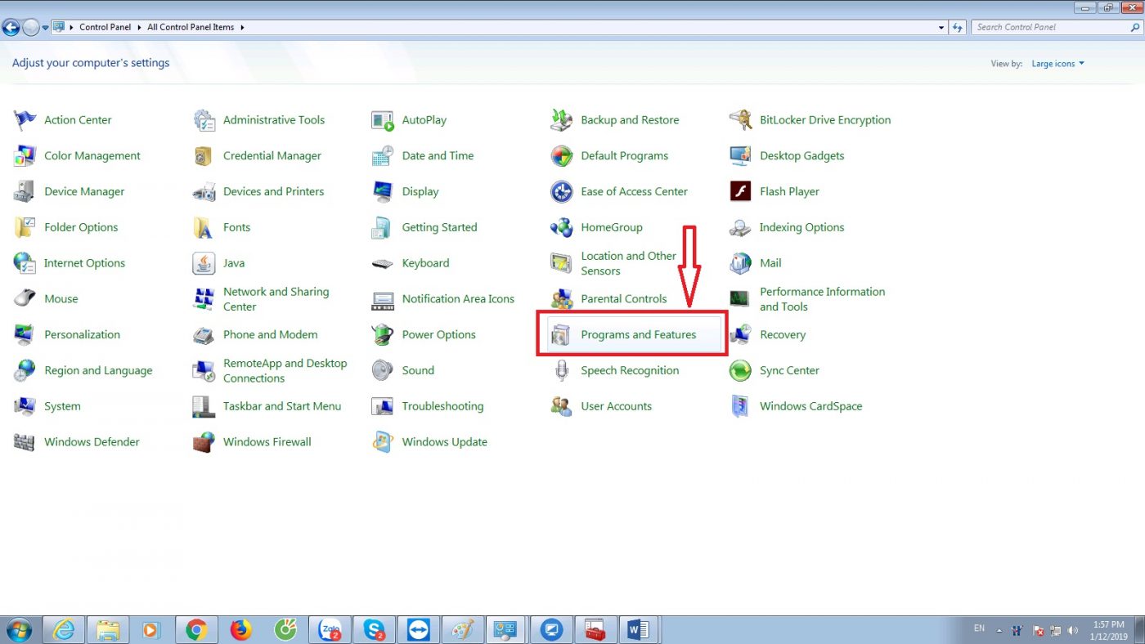Open the Java coffee cup icon
This screenshot has width=1145, height=644.
(204, 263)
